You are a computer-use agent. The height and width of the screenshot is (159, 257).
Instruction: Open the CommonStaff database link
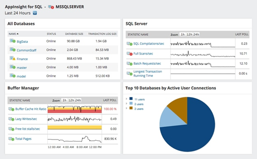pos(26,50)
